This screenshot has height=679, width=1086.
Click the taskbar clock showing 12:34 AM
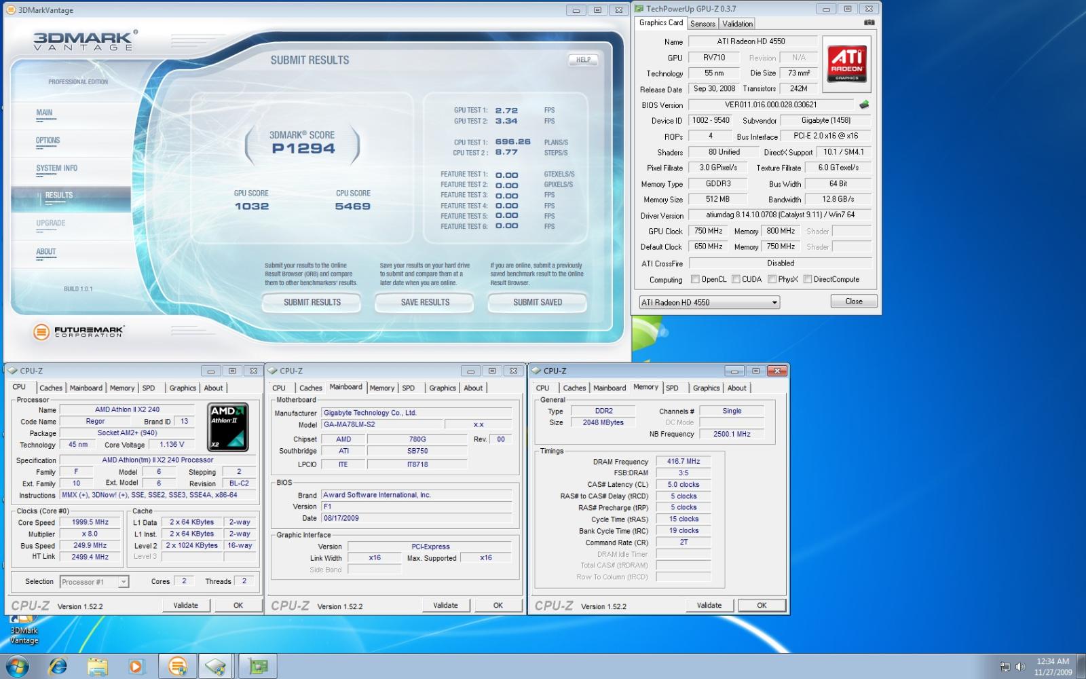coord(1053,667)
